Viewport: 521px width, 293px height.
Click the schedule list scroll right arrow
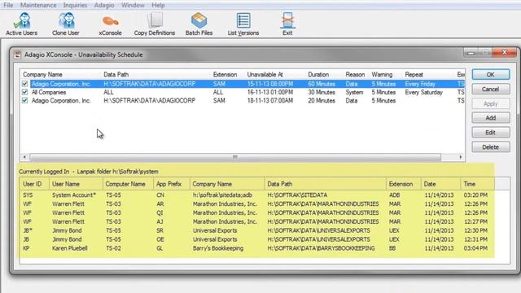pos(461,157)
